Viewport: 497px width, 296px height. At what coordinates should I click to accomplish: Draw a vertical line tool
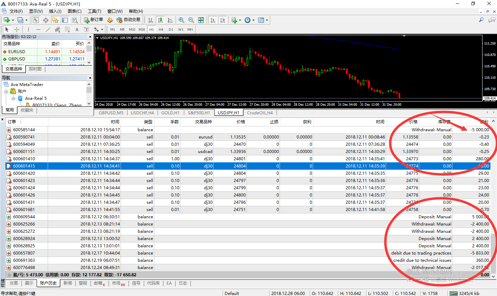click(28, 29)
